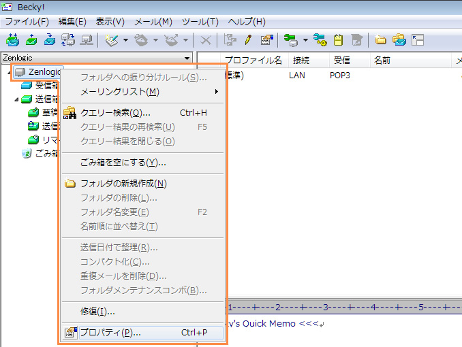The image size is (462, 347).
Task: Open the ツール(T) menu
Action: (x=201, y=22)
